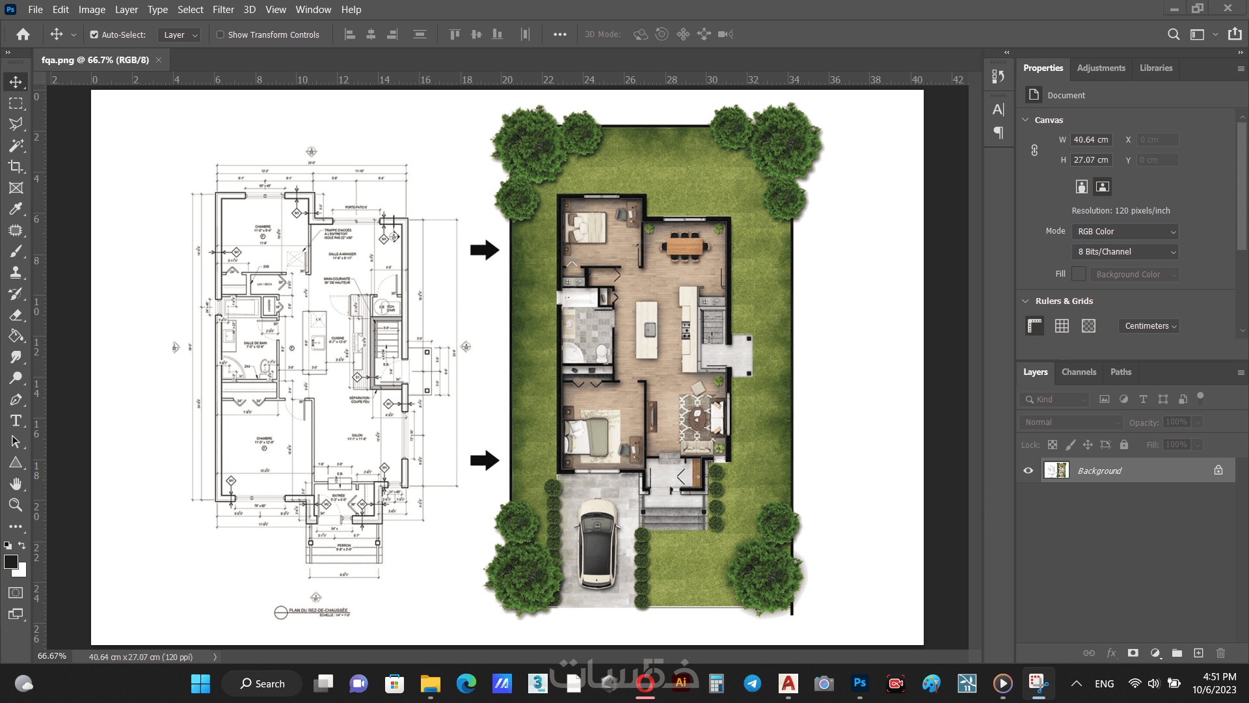The height and width of the screenshot is (703, 1249).
Task: Create a new layer in Layers panel
Action: [x=1198, y=653]
